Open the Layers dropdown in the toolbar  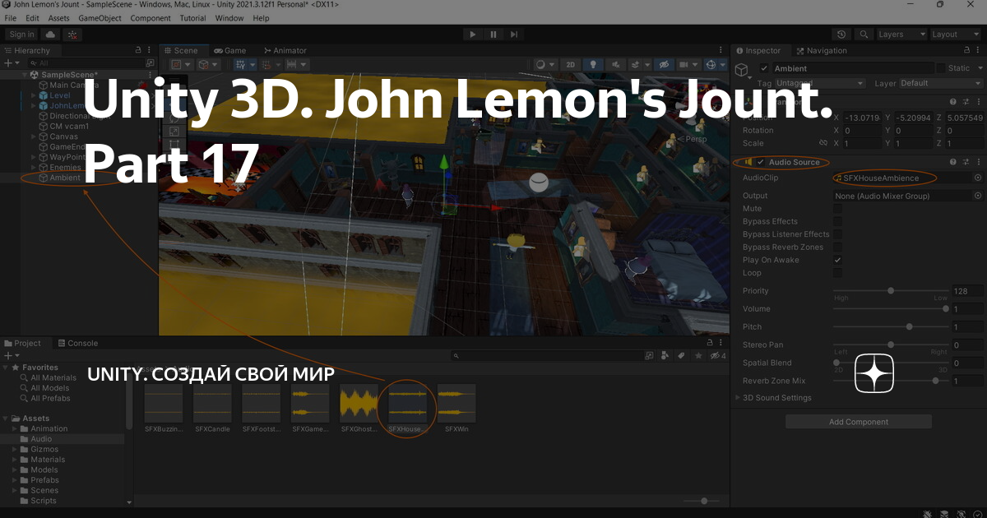tap(901, 34)
